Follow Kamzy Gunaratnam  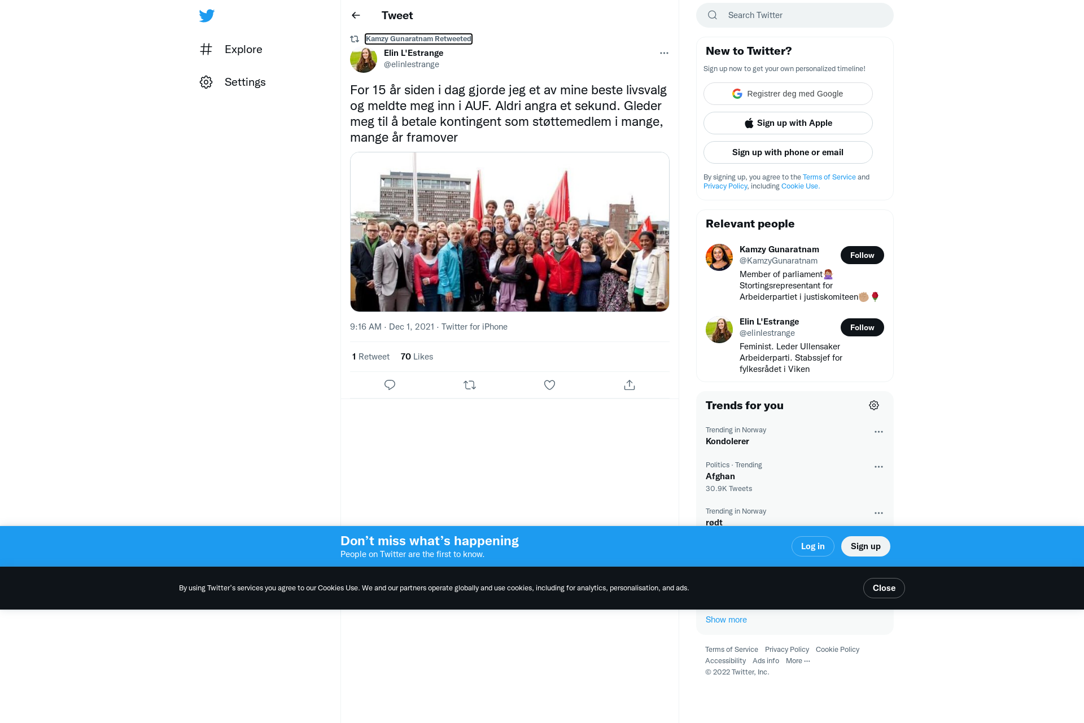(862, 255)
